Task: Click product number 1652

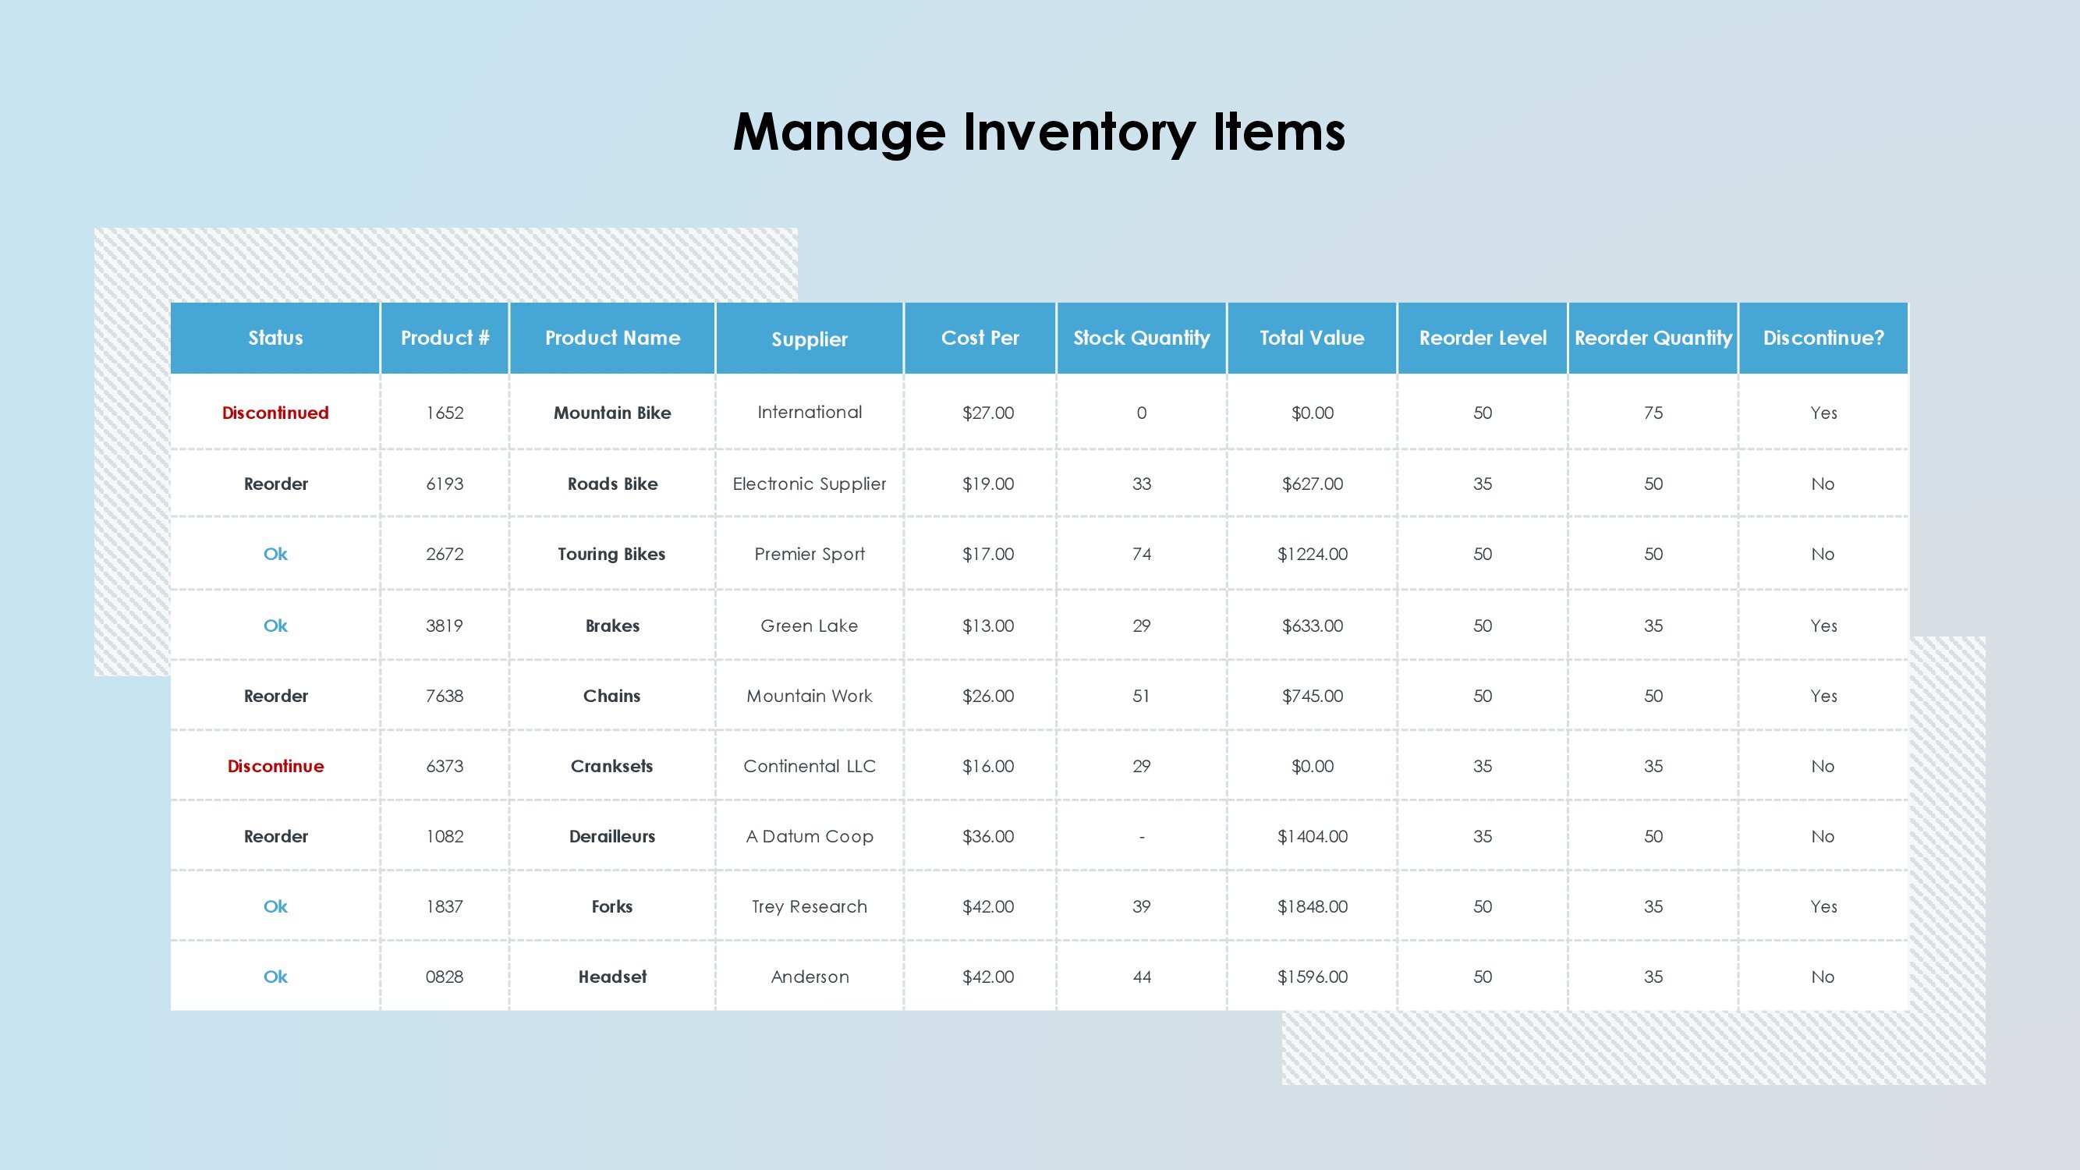Action: click(445, 413)
